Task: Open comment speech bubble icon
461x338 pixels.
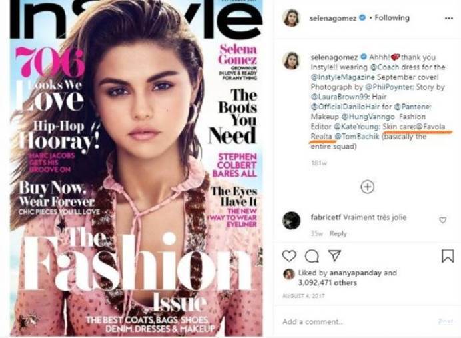Action: click(312, 256)
